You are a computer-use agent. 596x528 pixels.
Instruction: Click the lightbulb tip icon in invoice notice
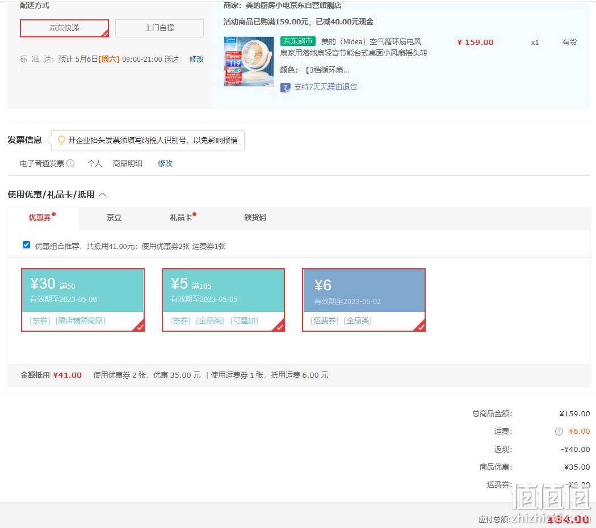click(x=61, y=140)
